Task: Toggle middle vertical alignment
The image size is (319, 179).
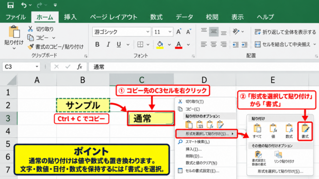Action: point(214,32)
